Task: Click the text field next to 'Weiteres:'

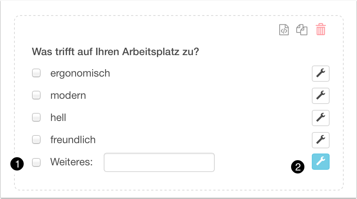Action: point(159,162)
